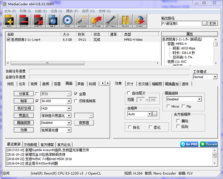The height and width of the screenshot is (179, 223).
Task: Click the 裁剪器 button
Action: (84, 123)
